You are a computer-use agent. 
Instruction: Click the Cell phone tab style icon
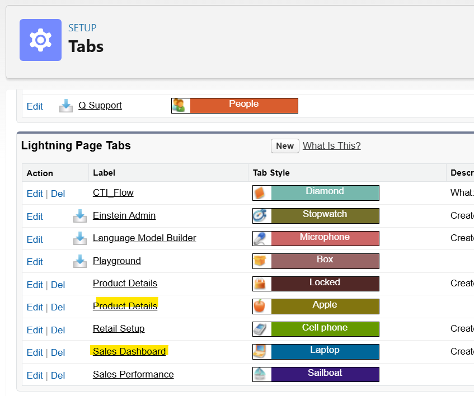(x=261, y=329)
